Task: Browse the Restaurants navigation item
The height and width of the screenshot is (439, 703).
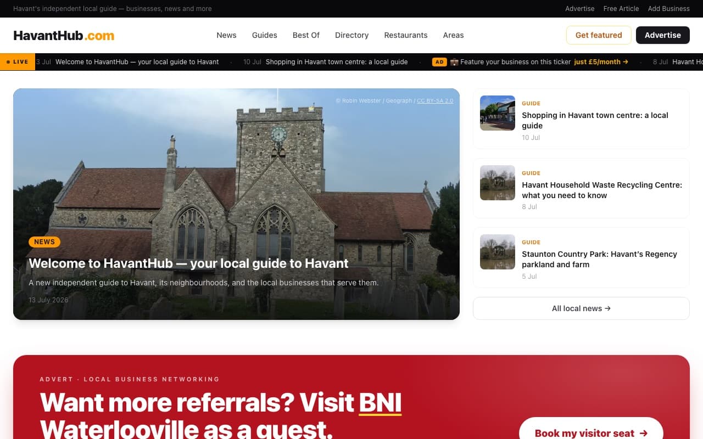Action: tap(406, 35)
